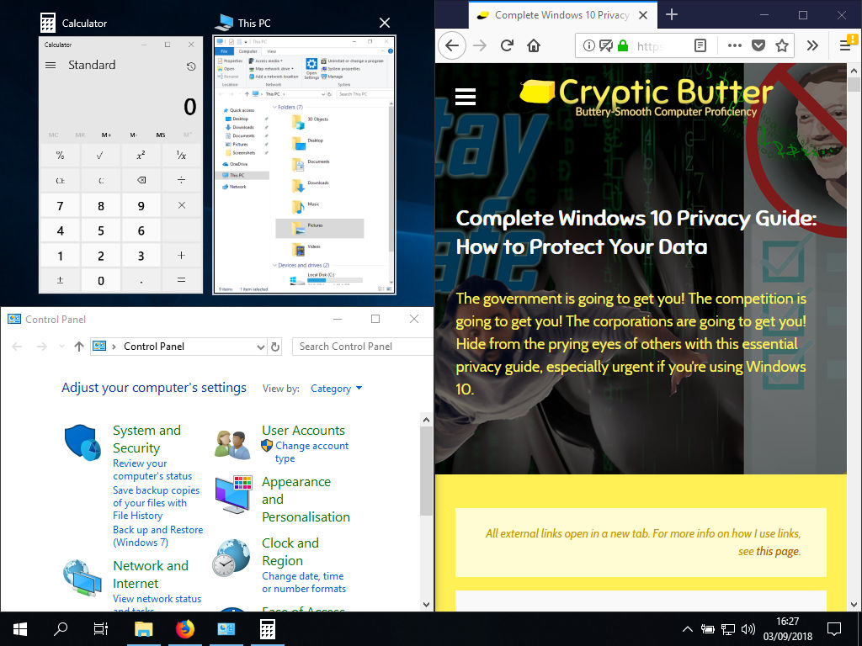Open Save backup copies with File History
The image size is (862, 646).
coord(156,503)
